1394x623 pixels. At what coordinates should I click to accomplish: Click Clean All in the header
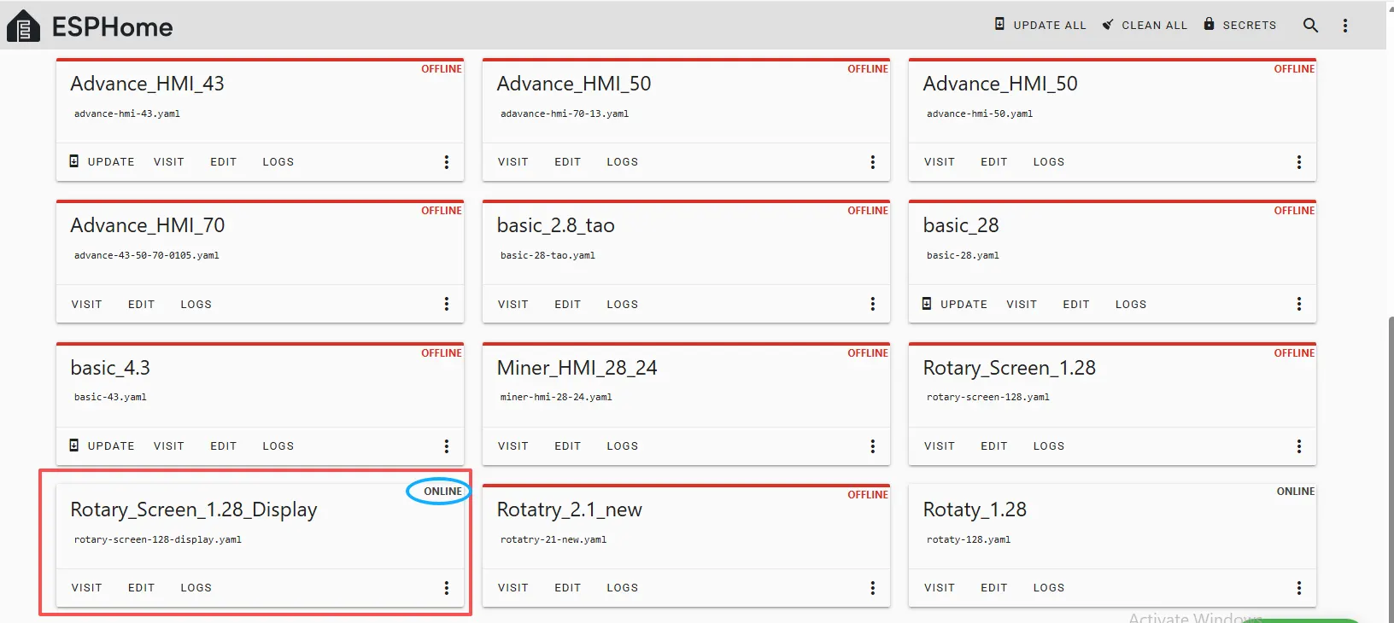[1145, 25]
